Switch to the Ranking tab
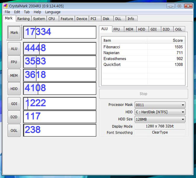196x178 pixels. (x=24, y=19)
